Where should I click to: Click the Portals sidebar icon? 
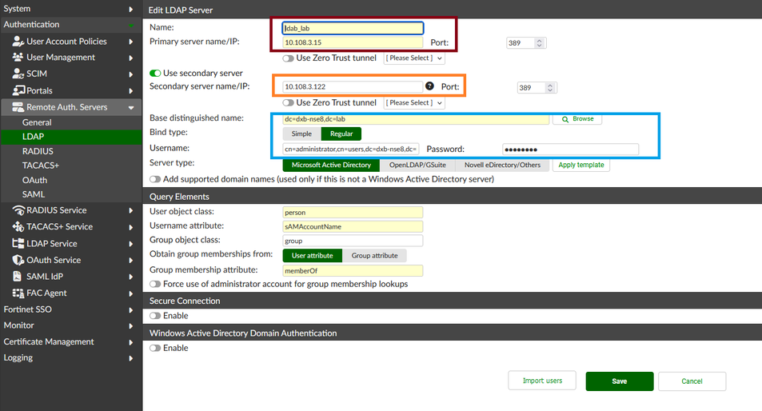tap(18, 90)
